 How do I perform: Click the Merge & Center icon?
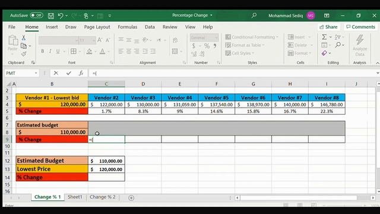coord(175,51)
